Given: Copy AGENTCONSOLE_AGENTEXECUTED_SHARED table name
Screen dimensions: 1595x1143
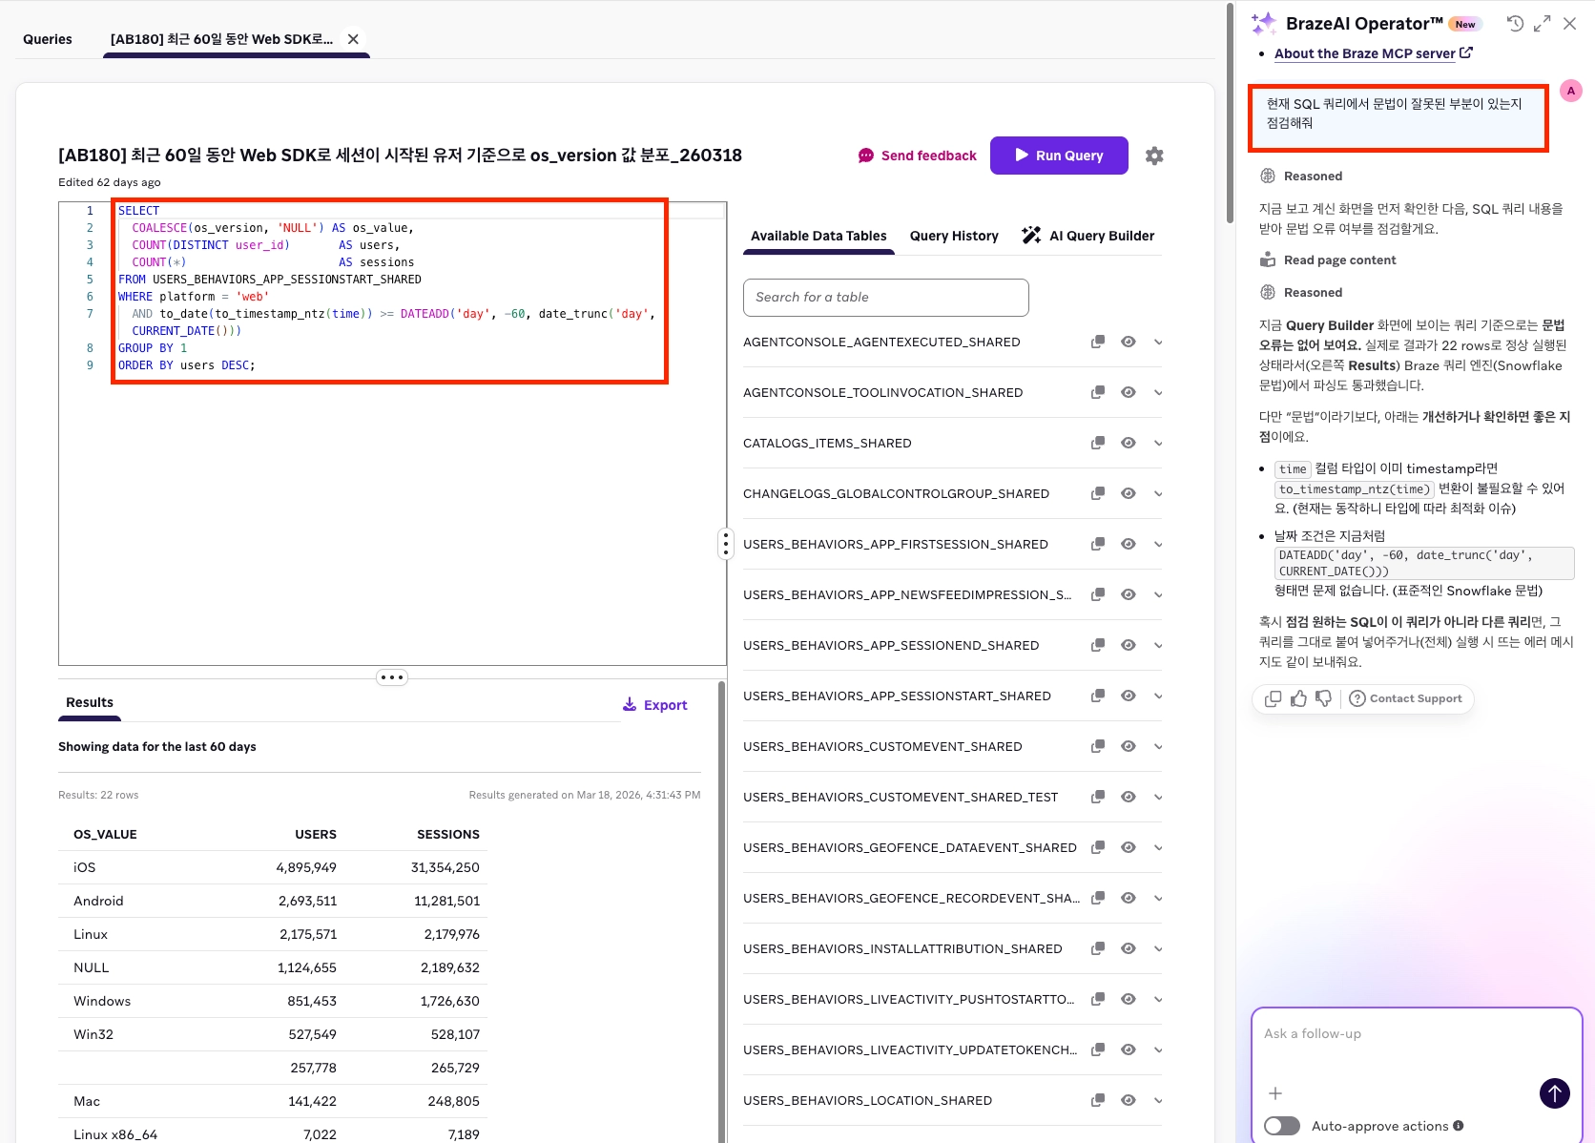Looking at the screenshot, I should pyautogui.click(x=1098, y=342).
